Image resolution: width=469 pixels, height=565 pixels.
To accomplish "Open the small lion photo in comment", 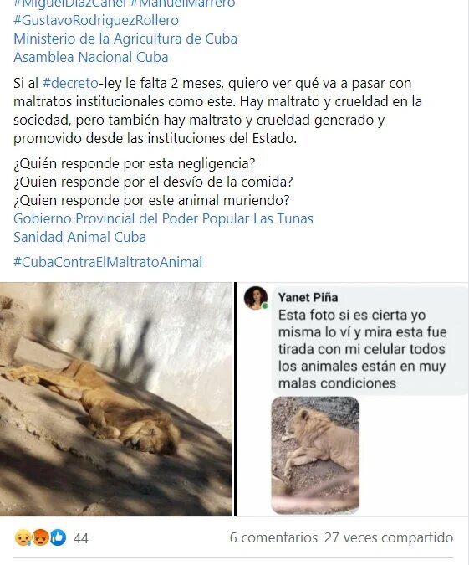I will 315,455.
